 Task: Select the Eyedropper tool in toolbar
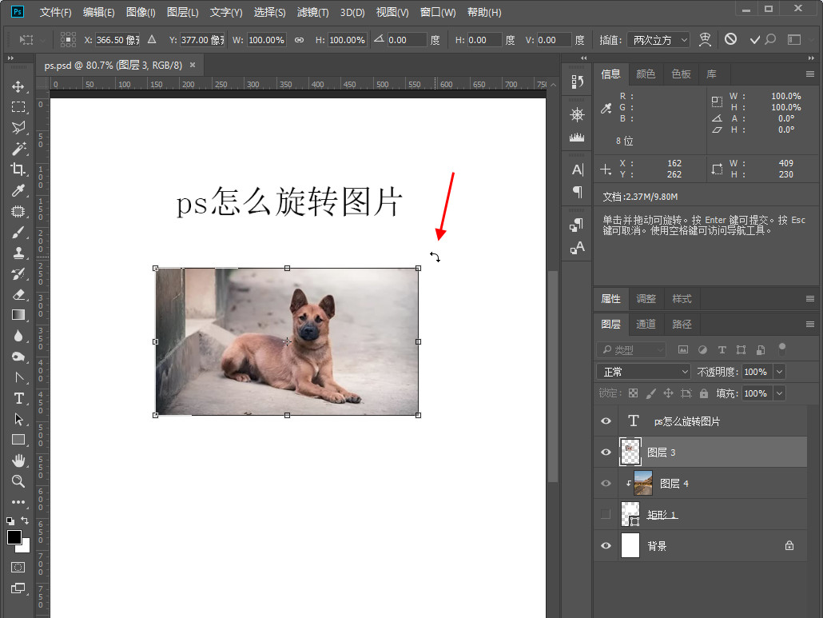[x=18, y=190]
